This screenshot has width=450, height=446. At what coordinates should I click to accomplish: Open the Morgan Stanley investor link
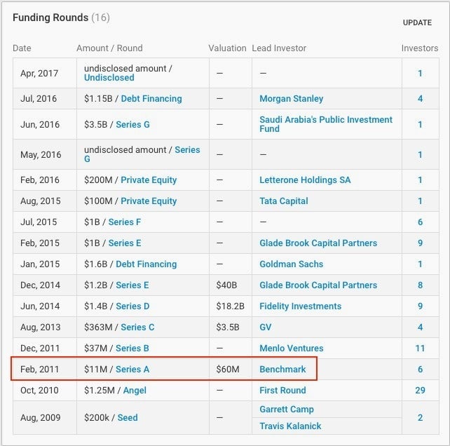(291, 98)
